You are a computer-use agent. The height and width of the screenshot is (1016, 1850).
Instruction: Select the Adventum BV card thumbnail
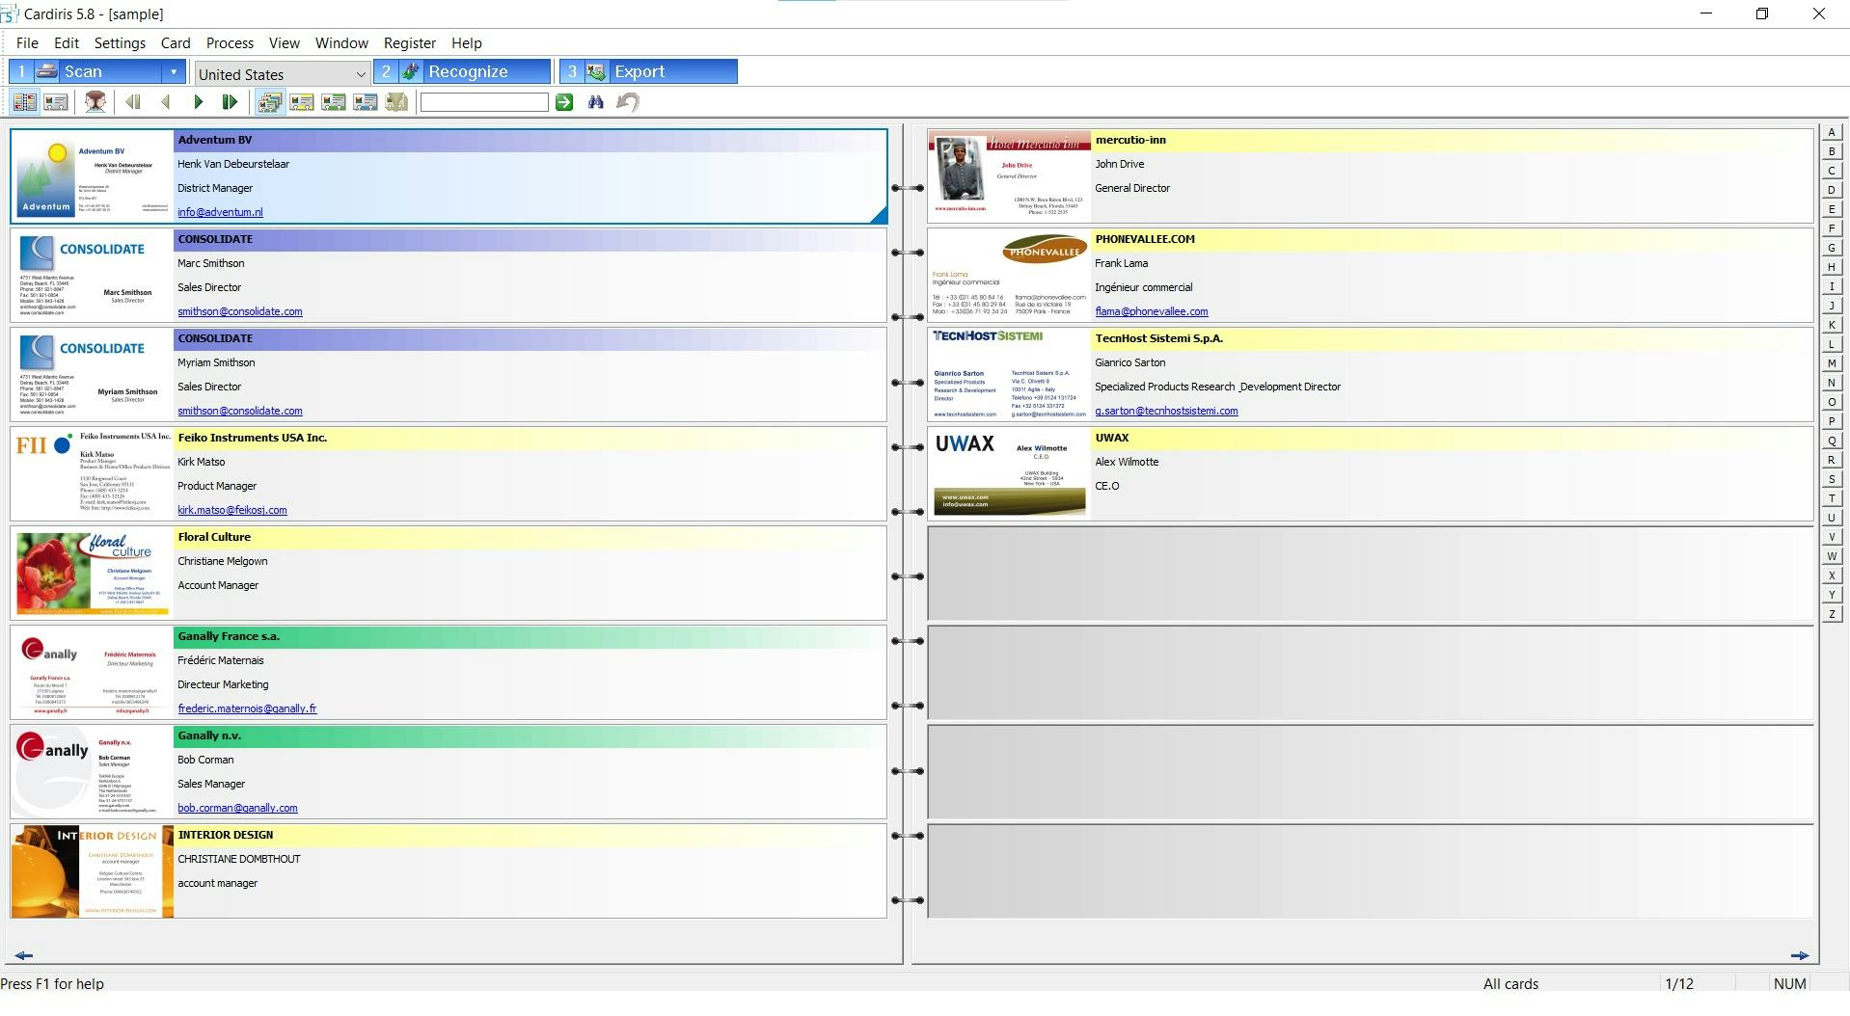(93, 176)
